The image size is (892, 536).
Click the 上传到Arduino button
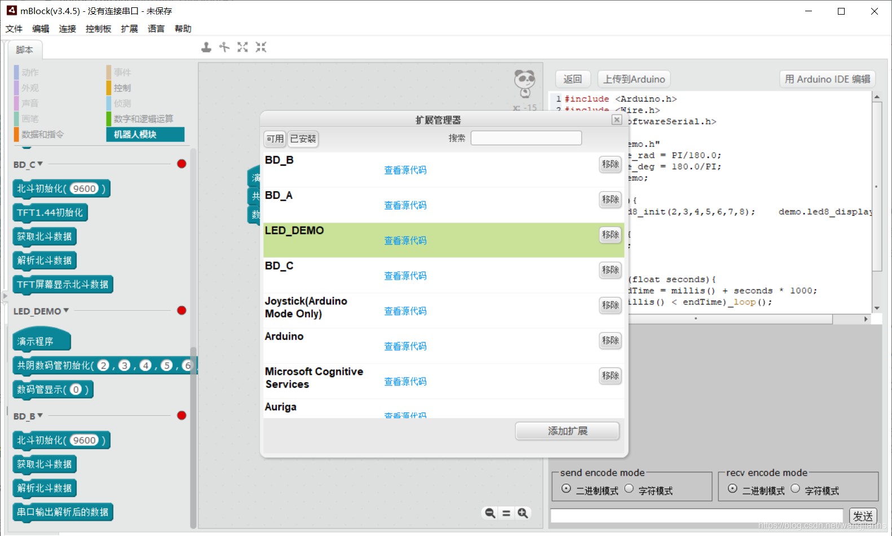pos(634,79)
